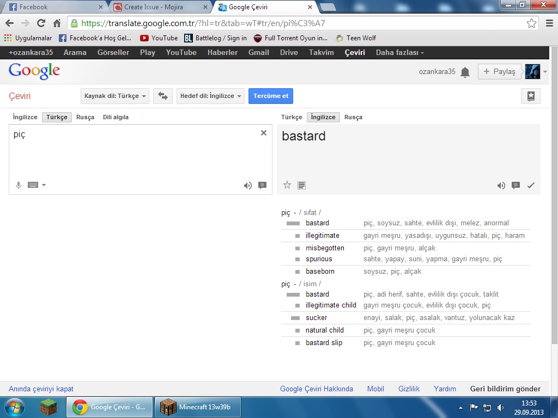558x418 pixels.
Task: Open the Gizlilik link
Action: pyautogui.click(x=409, y=389)
